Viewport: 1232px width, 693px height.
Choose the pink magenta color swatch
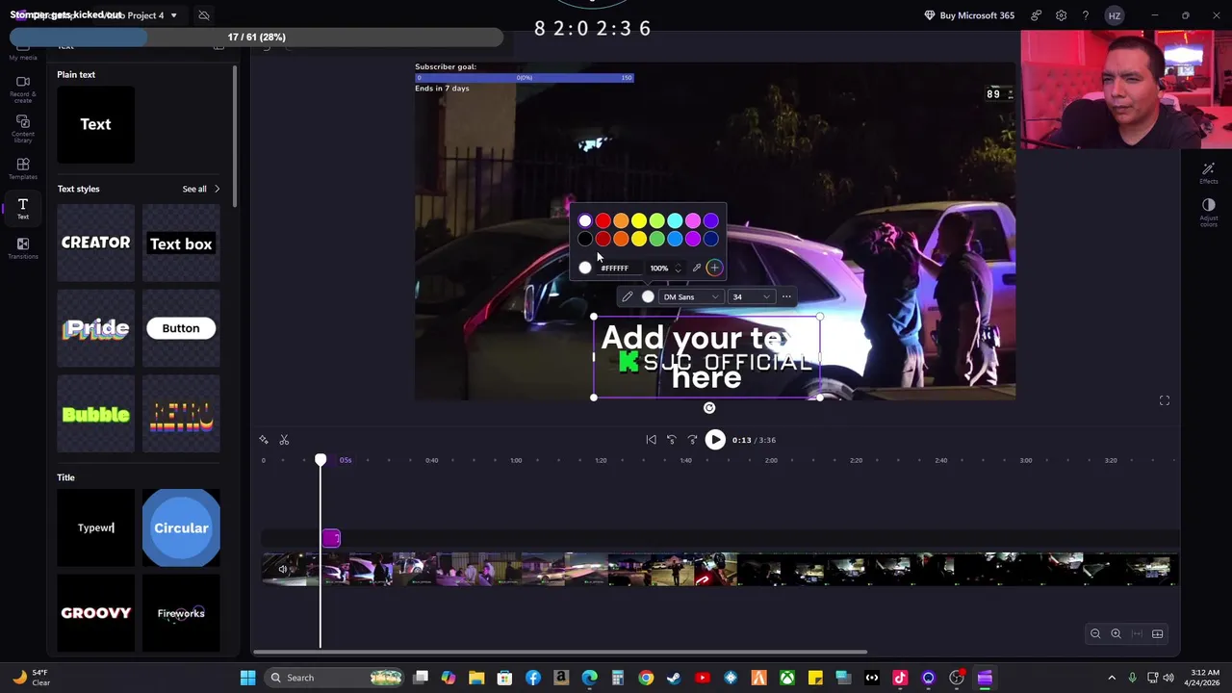click(x=693, y=221)
